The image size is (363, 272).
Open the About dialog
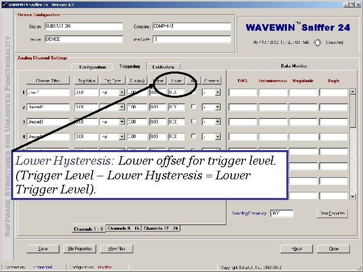(296, 249)
